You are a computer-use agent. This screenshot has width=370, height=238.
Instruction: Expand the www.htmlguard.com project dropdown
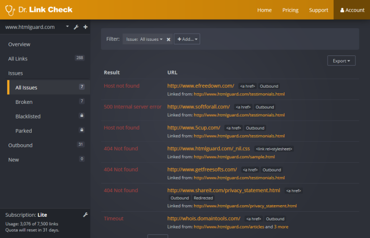(x=67, y=26)
